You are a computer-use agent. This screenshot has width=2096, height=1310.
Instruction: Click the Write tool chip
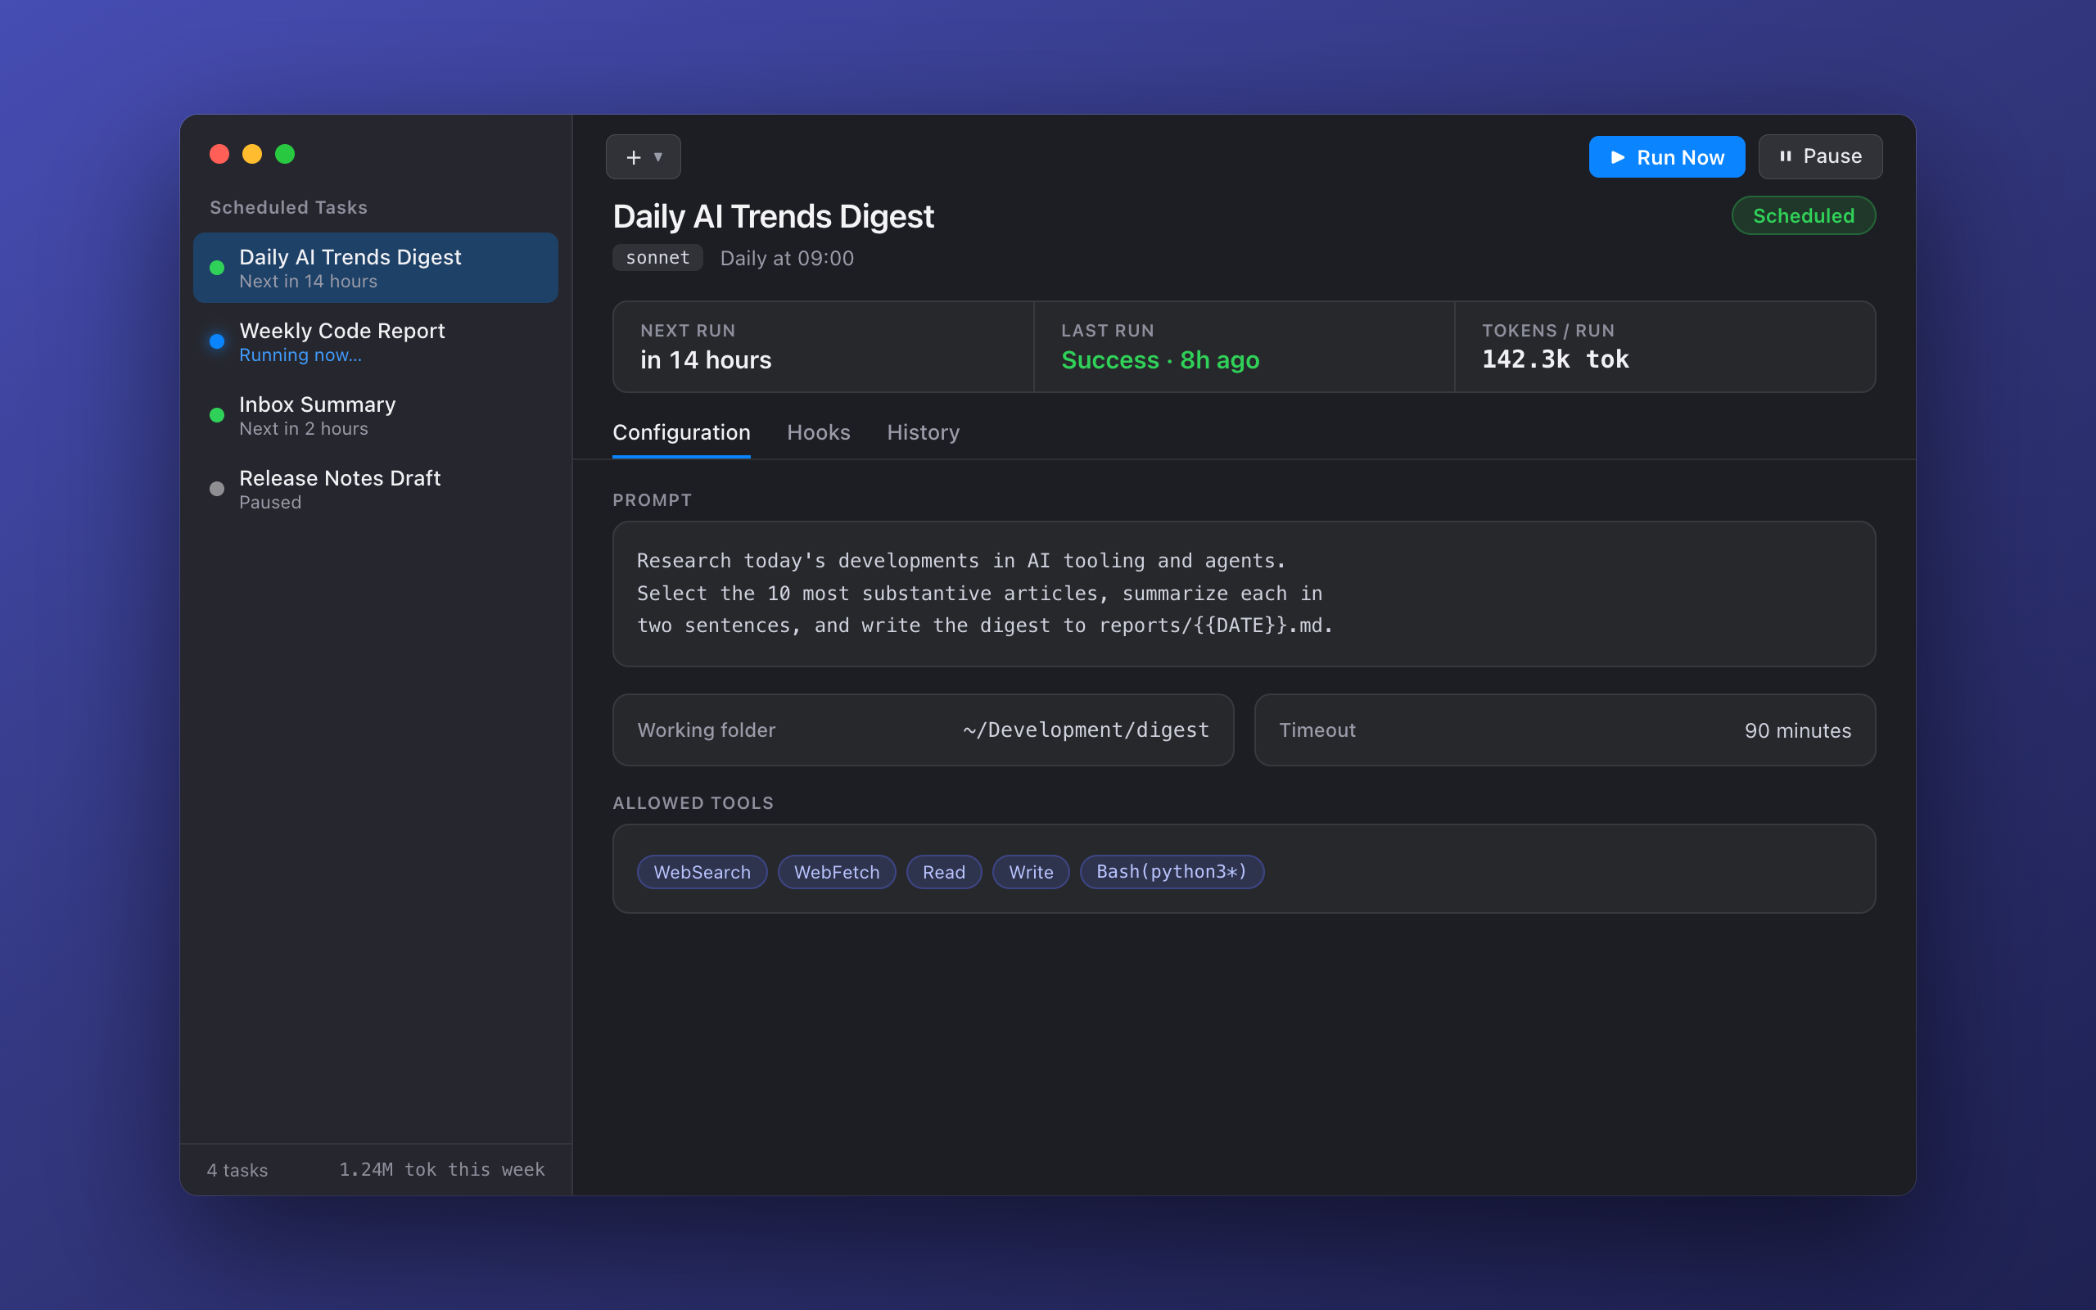pyautogui.click(x=1031, y=872)
